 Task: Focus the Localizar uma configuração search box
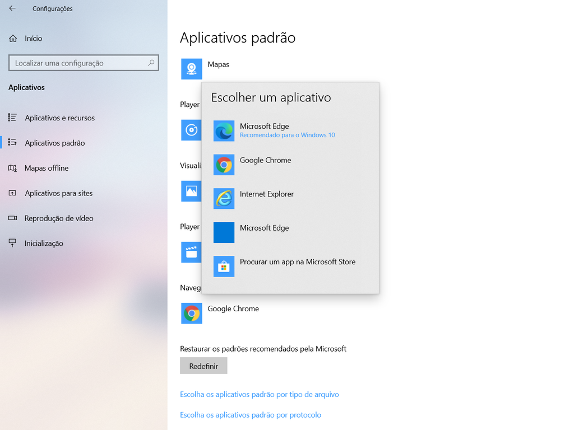click(x=84, y=63)
